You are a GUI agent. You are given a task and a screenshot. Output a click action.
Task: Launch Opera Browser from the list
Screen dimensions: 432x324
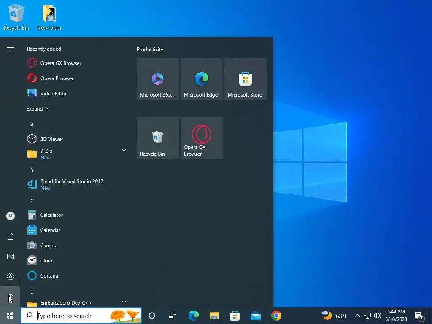tap(77, 78)
